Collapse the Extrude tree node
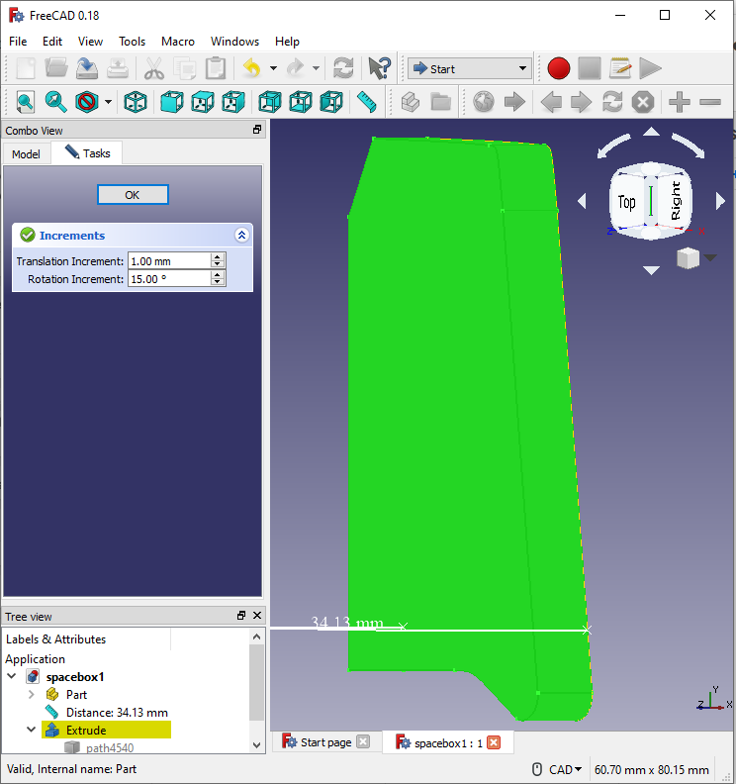The width and height of the screenshot is (736, 784). [31, 730]
